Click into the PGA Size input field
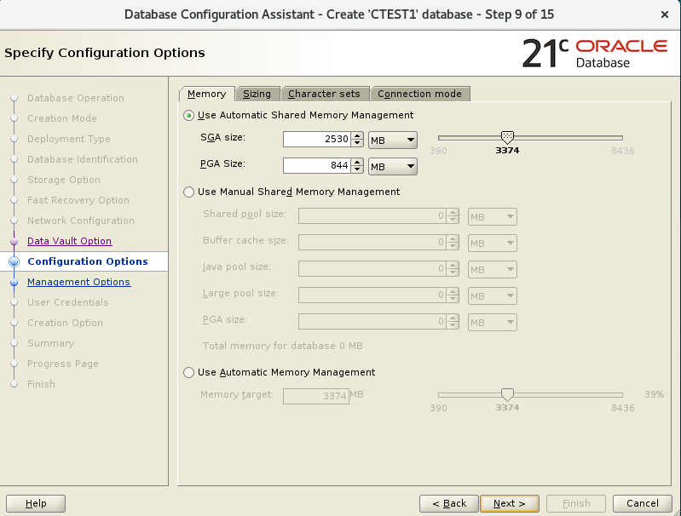 tap(316, 166)
